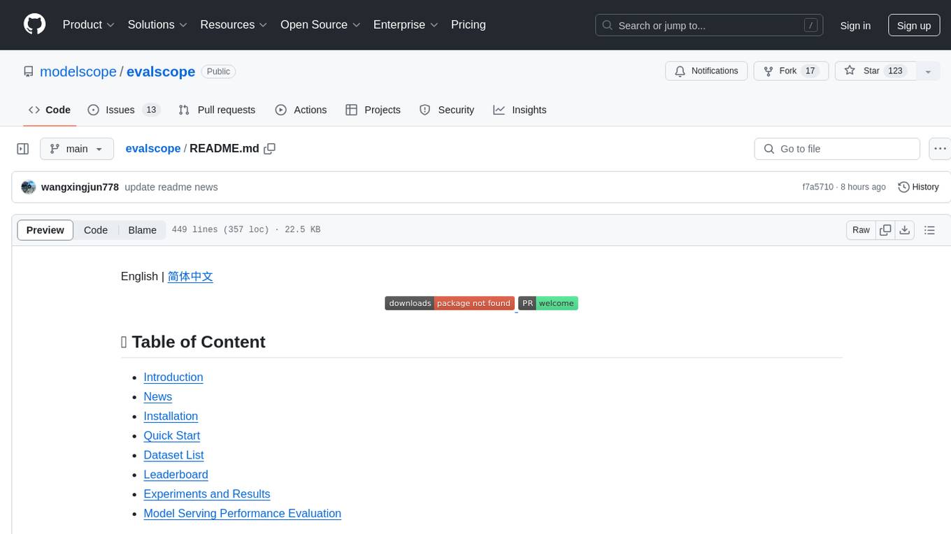Open commit hash f7a5710
Screen dimensions: 951x534
(817, 187)
